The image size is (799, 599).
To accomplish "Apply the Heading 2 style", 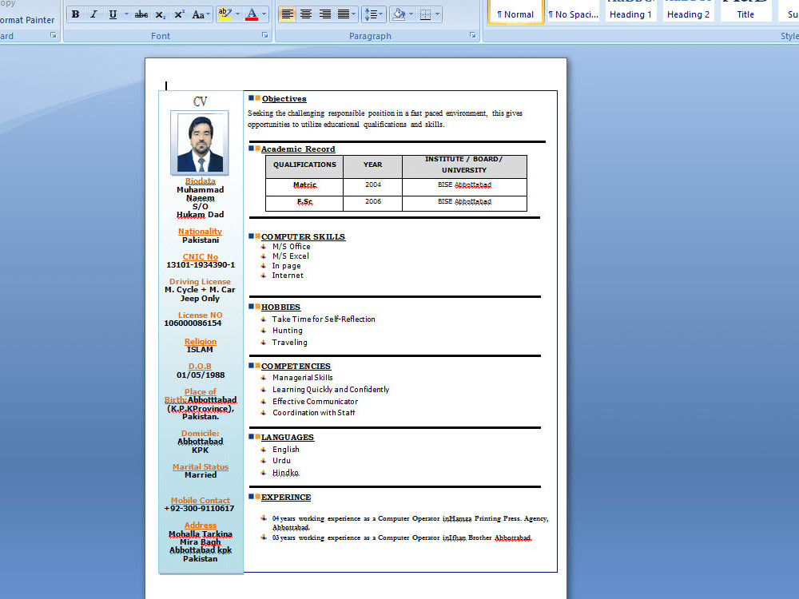I will point(688,10).
